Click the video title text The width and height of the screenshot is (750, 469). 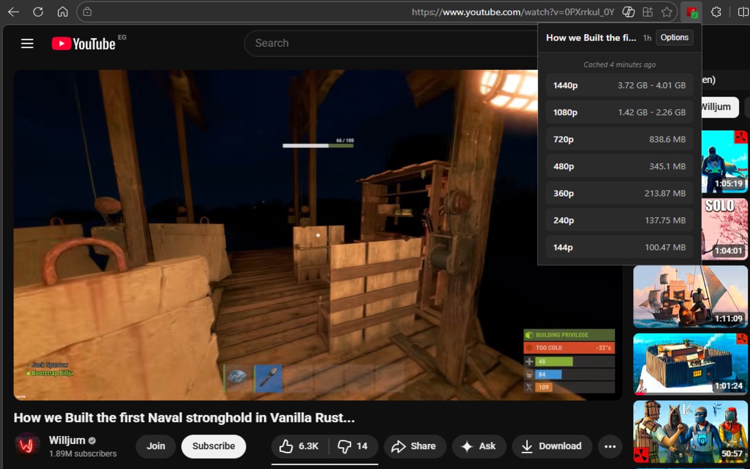click(x=184, y=418)
